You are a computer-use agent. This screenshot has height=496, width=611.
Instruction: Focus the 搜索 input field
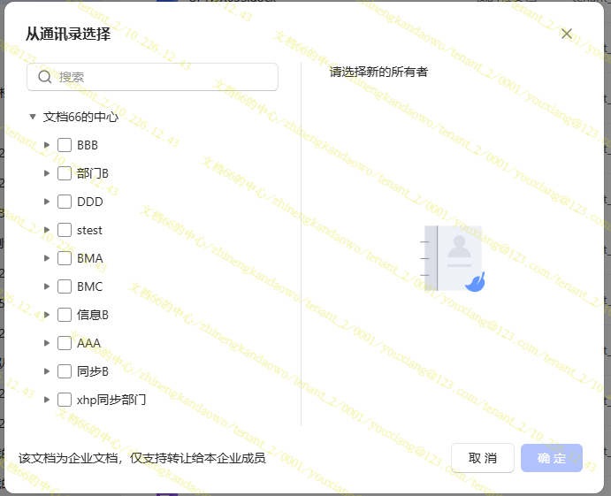point(164,77)
